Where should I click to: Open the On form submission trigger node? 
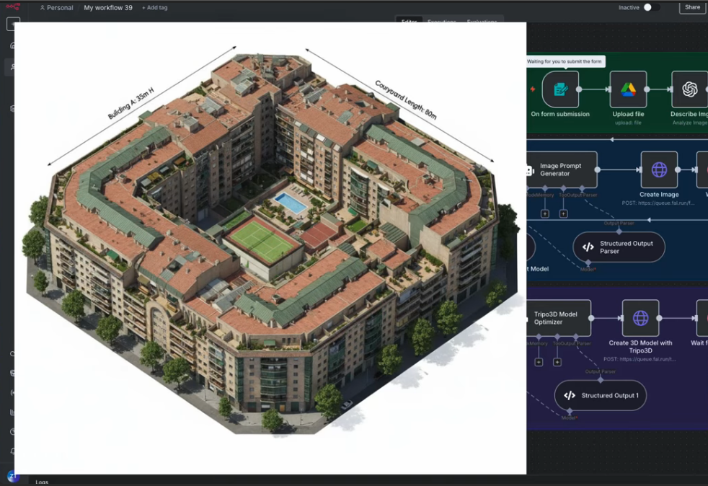coord(560,89)
